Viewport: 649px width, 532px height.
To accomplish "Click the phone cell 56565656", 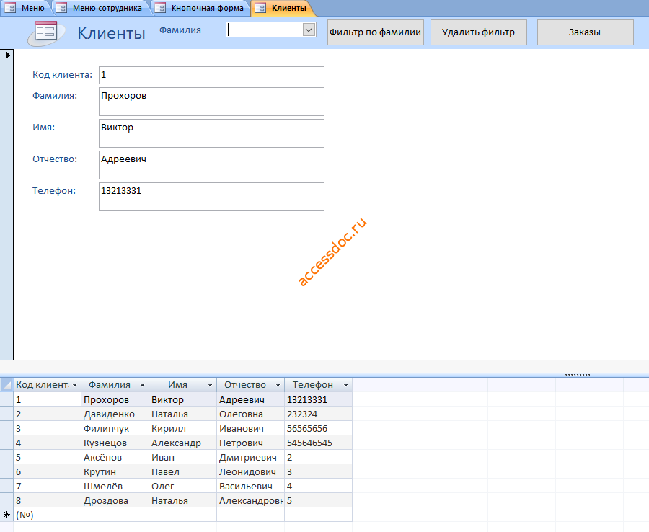I will tap(318, 429).
